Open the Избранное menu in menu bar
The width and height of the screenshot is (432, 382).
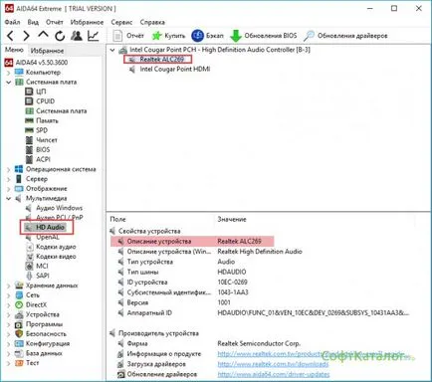coord(87,22)
